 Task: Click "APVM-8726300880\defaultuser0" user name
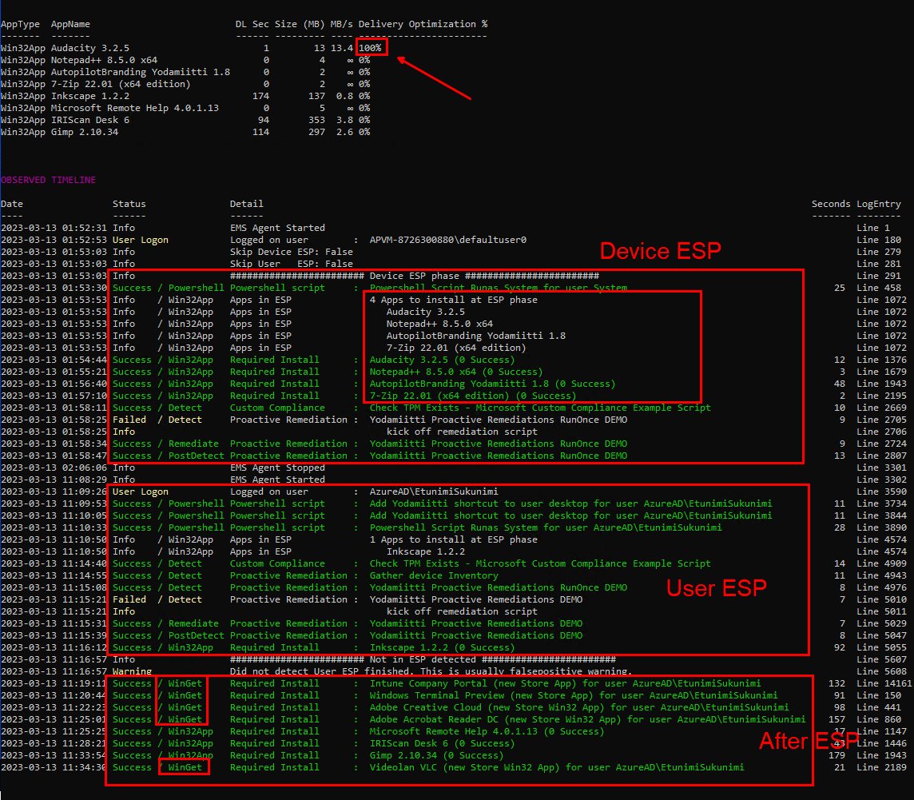point(447,240)
